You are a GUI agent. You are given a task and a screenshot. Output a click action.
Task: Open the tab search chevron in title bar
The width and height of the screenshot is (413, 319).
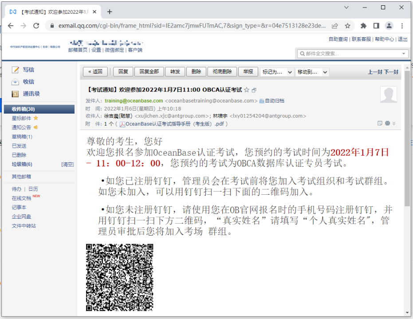(x=346, y=8)
